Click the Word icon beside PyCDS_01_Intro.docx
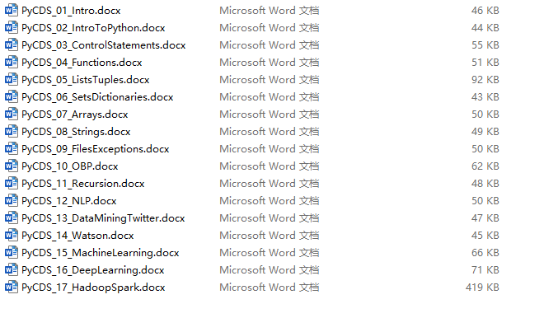This screenshot has height=332, width=558. (x=11, y=10)
